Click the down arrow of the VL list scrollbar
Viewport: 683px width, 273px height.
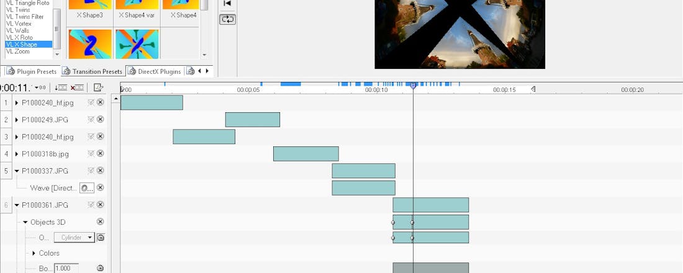pyautogui.click(x=57, y=55)
